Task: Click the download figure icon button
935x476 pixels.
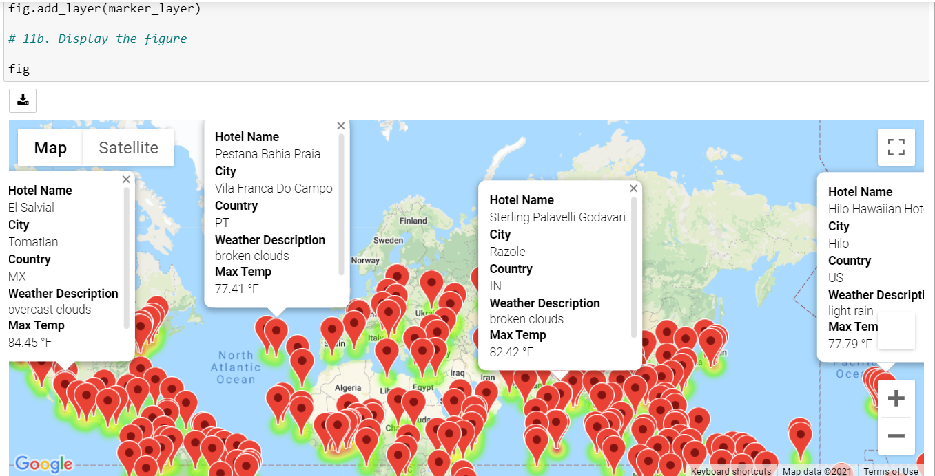Action: coord(23,100)
